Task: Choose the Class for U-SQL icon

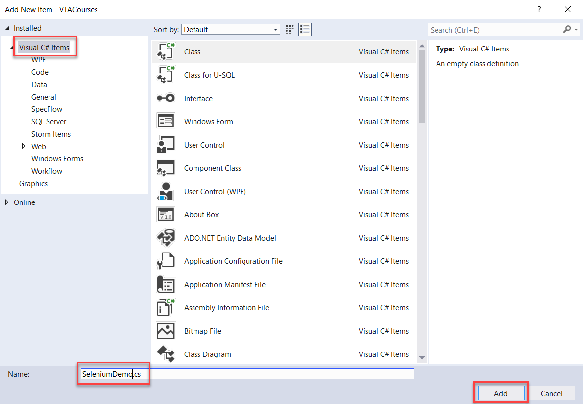Action: pos(166,75)
